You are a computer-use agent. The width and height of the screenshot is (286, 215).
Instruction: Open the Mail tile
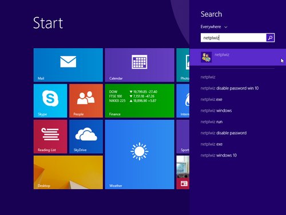[x=68, y=65]
